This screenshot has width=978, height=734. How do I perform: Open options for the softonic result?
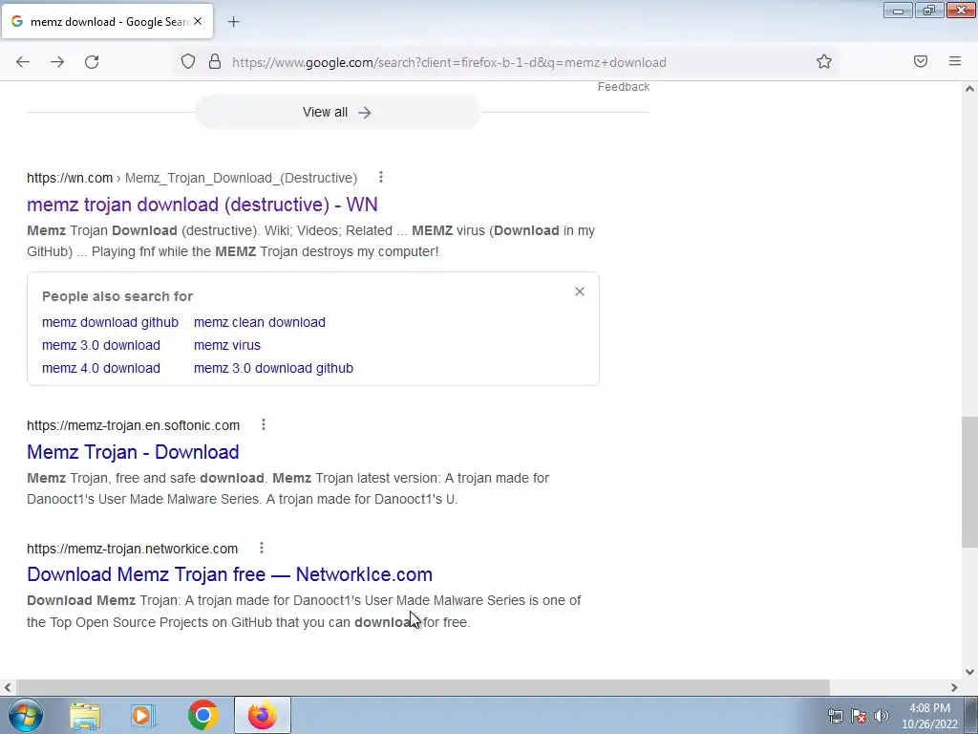(264, 424)
